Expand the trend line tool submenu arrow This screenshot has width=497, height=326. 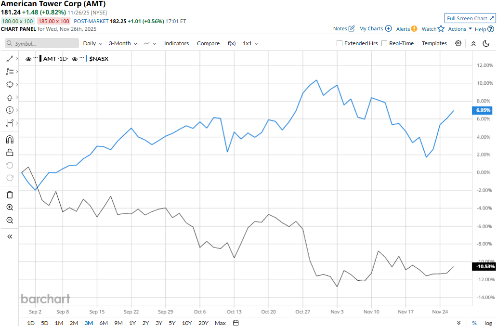(17, 59)
